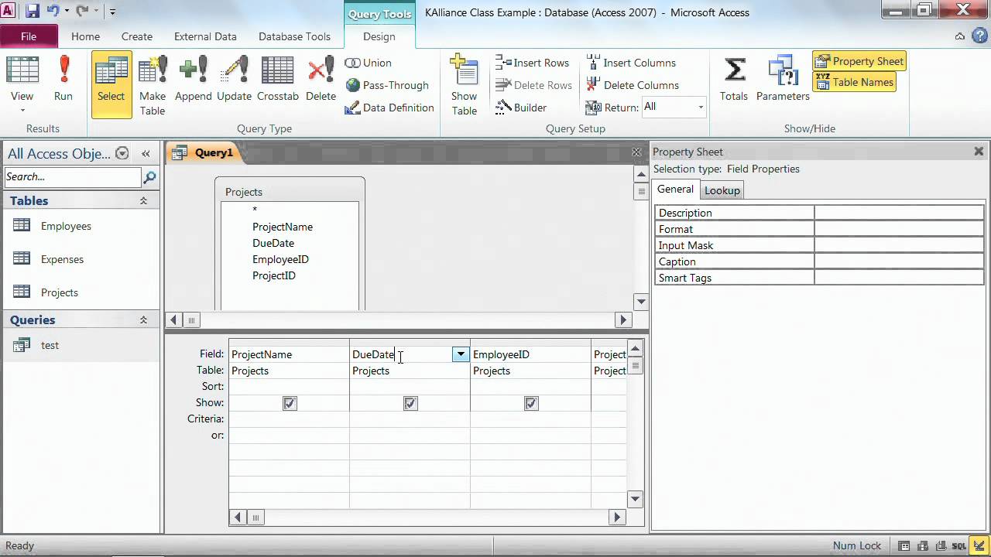
Task: Click the design grid horizontal scrollbar
Action: click(427, 517)
